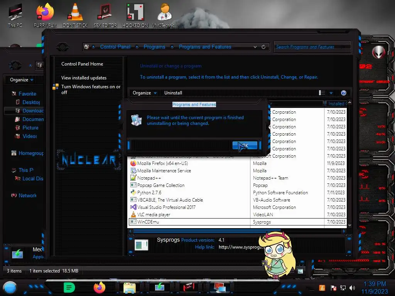Select Notepad++ in the program list
This screenshot has width=395, height=296.
click(x=237, y=178)
